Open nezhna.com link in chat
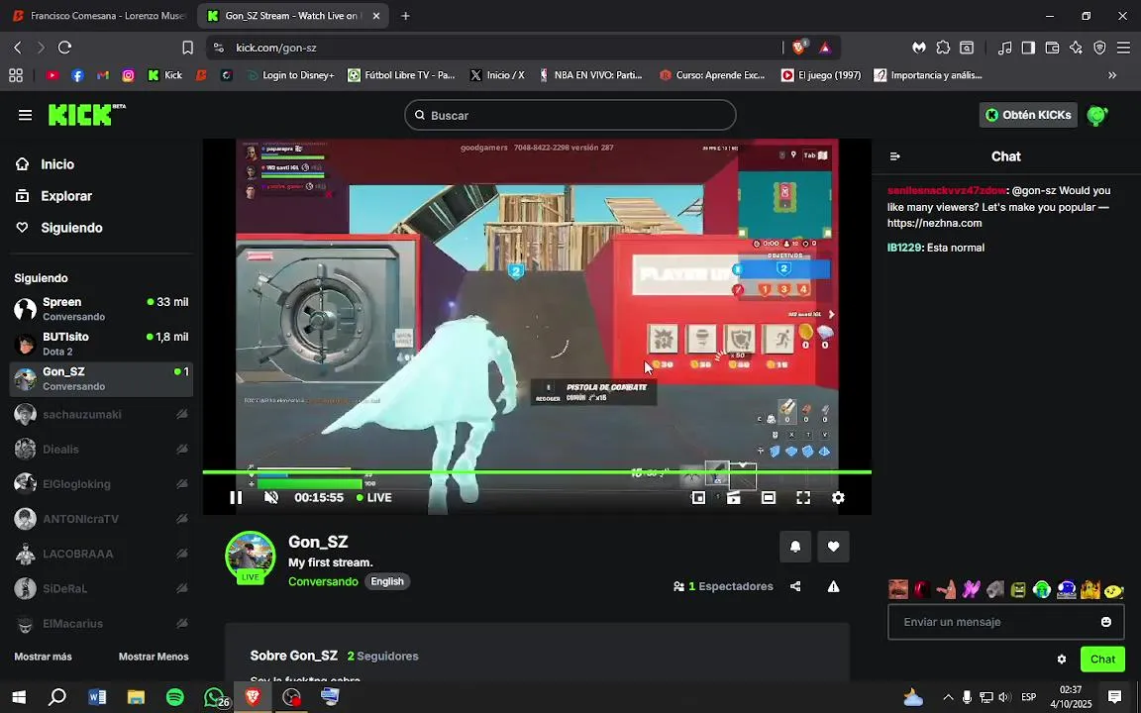This screenshot has width=1141, height=713. (x=934, y=224)
